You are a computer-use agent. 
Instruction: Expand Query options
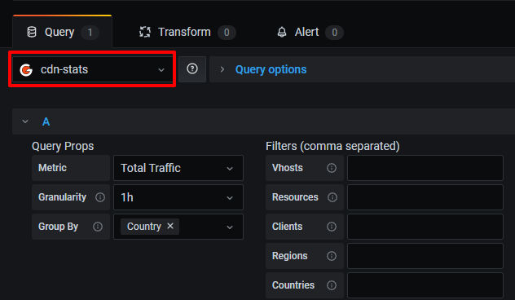click(271, 69)
